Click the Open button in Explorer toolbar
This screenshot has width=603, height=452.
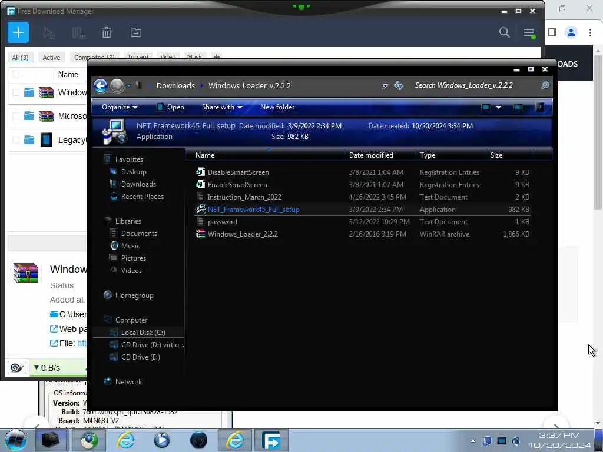pyautogui.click(x=170, y=107)
